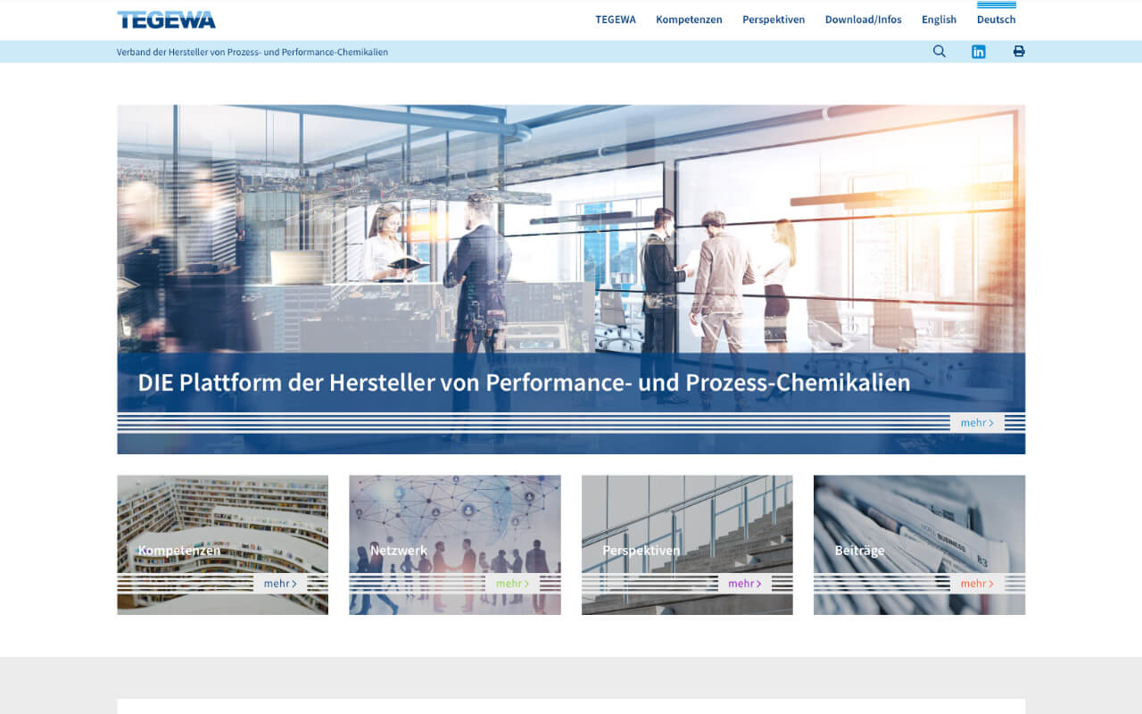1142x714 pixels.
Task: Click the TEGEWA logo
Action: pos(166,19)
